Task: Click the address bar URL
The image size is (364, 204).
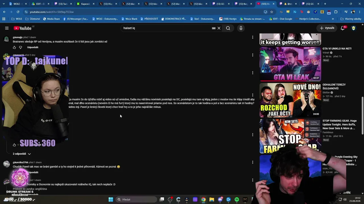Action: coord(52,12)
